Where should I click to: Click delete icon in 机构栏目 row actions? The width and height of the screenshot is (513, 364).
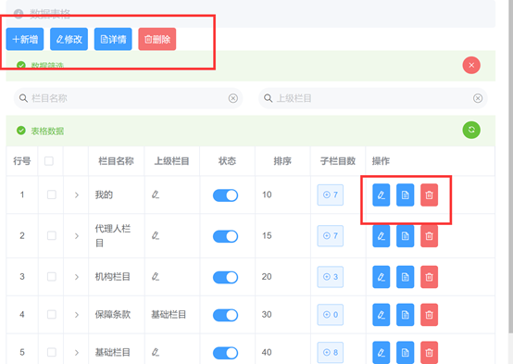click(x=429, y=277)
